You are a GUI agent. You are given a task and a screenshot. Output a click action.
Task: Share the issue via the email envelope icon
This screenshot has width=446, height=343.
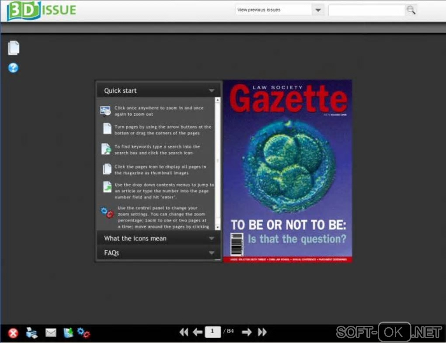click(51, 333)
